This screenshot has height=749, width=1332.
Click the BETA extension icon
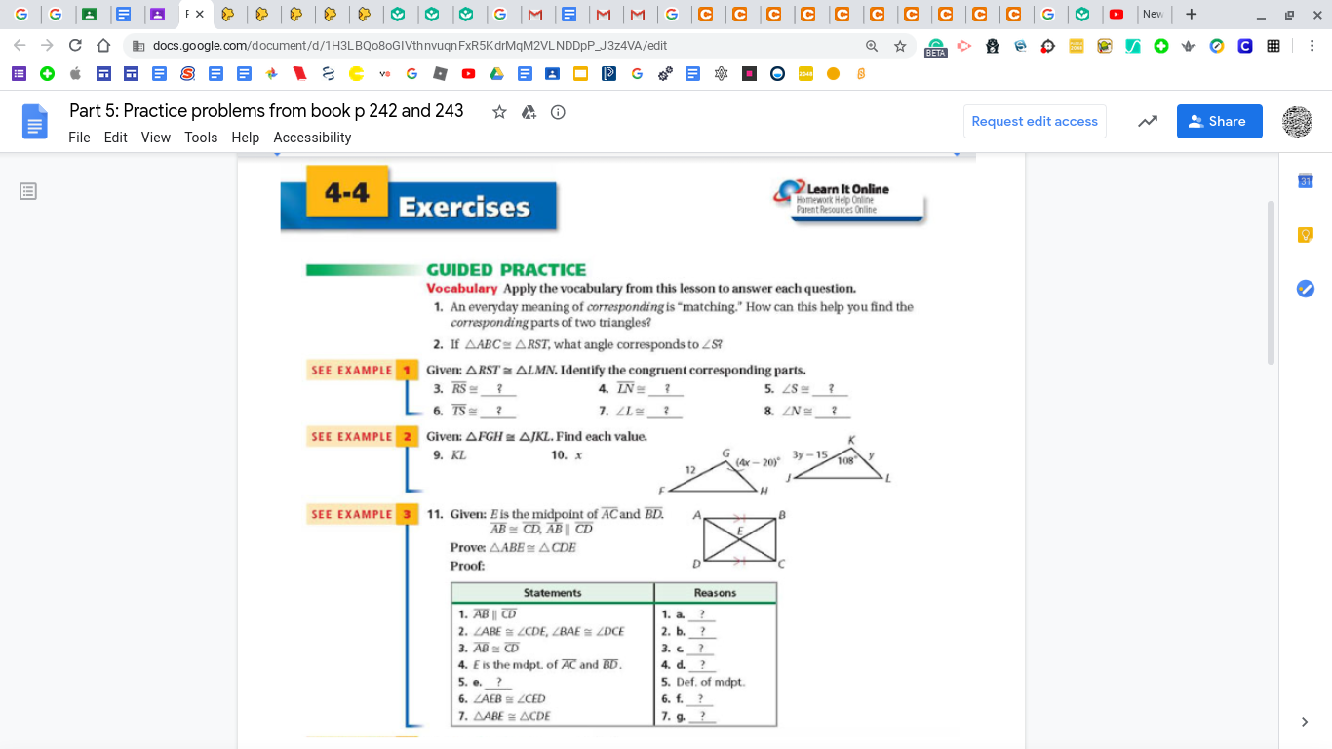point(935,46)
